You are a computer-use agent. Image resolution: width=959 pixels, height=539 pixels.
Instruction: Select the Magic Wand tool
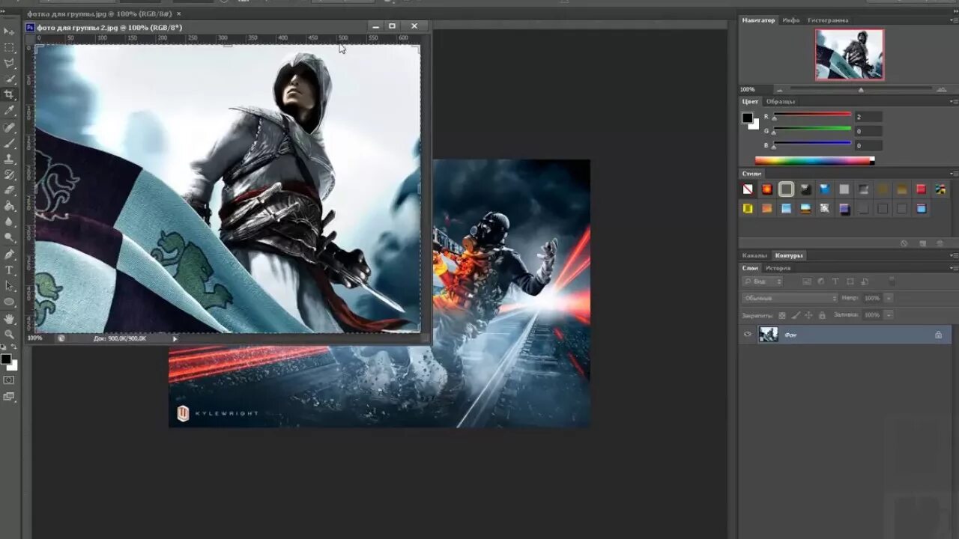coord(9,79)
